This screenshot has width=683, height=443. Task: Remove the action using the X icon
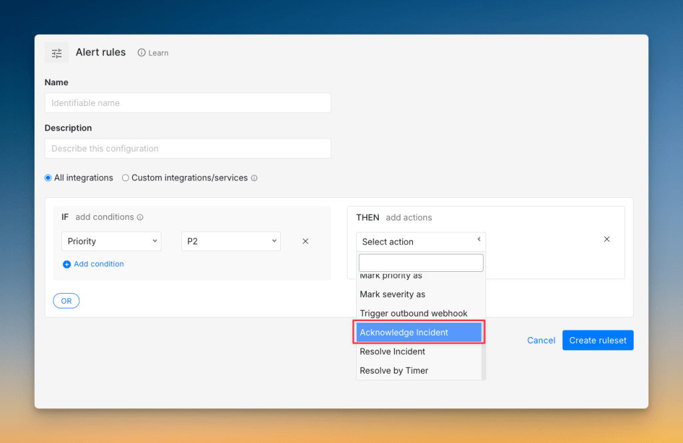pyautogui.click(x=606, y=238)
